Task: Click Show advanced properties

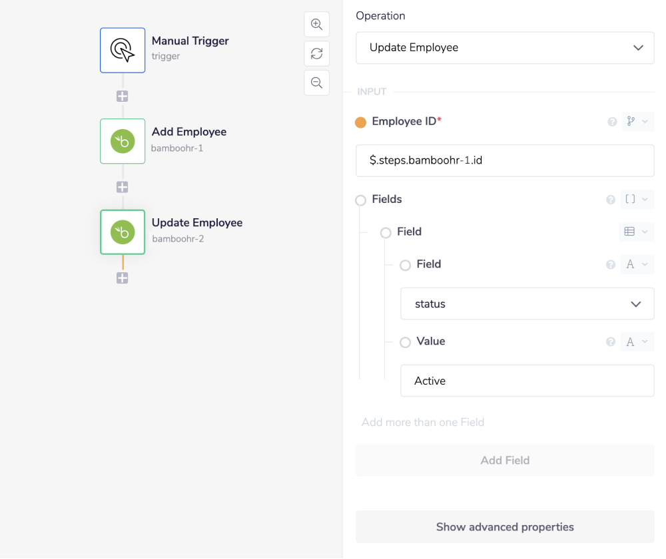Action: click(505, 526)
